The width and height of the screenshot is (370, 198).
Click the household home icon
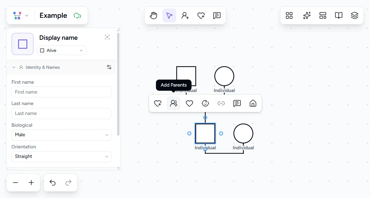pos(253,103)
